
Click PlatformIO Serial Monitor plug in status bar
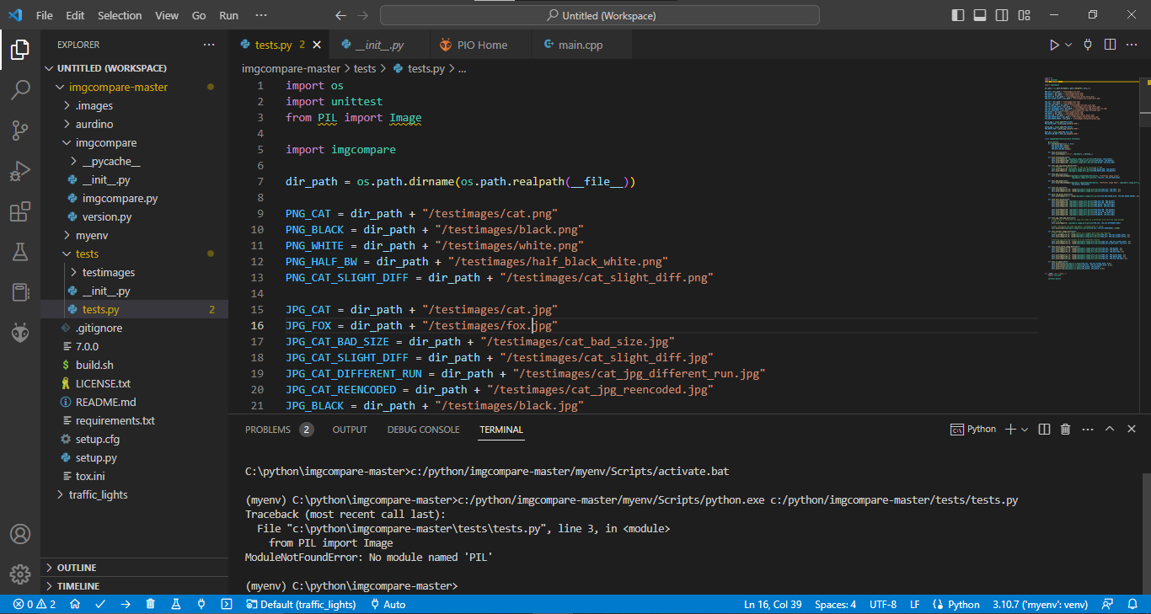[201, 604]
